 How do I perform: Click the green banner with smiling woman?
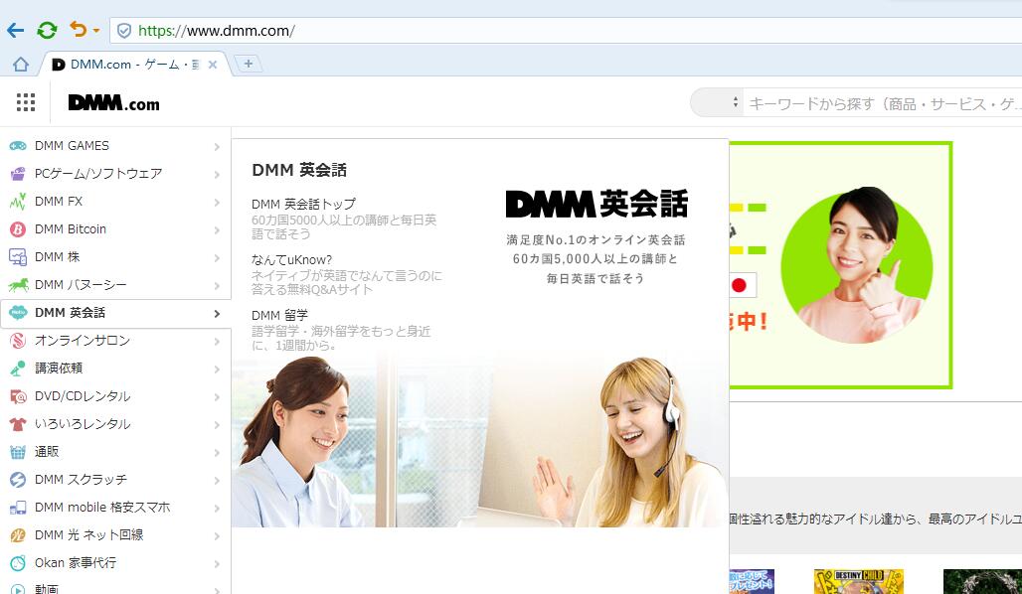tap(841, 265)
